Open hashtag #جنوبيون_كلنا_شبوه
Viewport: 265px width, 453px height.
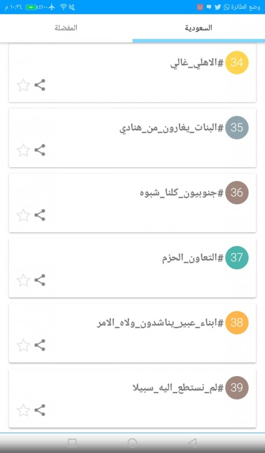(182, 193)
